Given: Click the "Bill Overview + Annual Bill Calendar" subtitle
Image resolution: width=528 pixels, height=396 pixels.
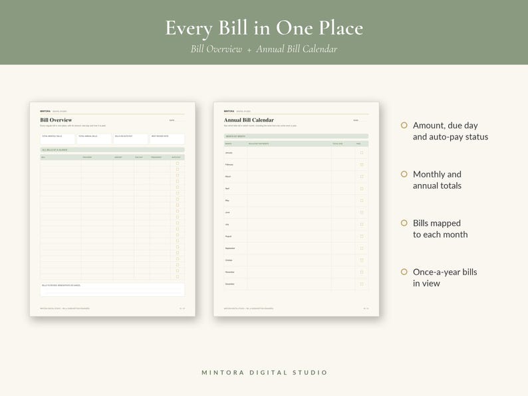Looking at the screenshot, I should [264, 49].
